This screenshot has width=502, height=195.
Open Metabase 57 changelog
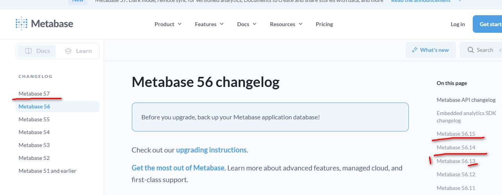[34, 94]
